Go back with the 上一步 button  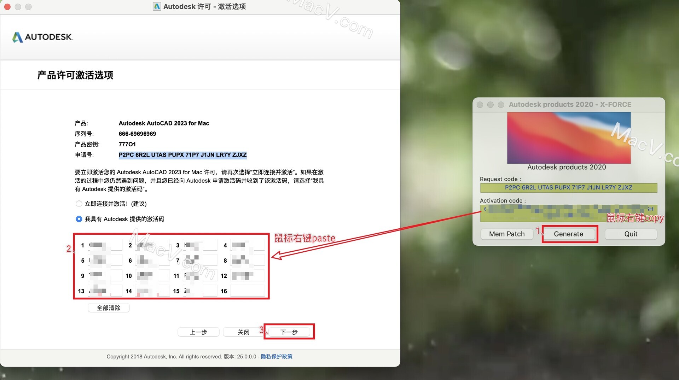(198, 332)
